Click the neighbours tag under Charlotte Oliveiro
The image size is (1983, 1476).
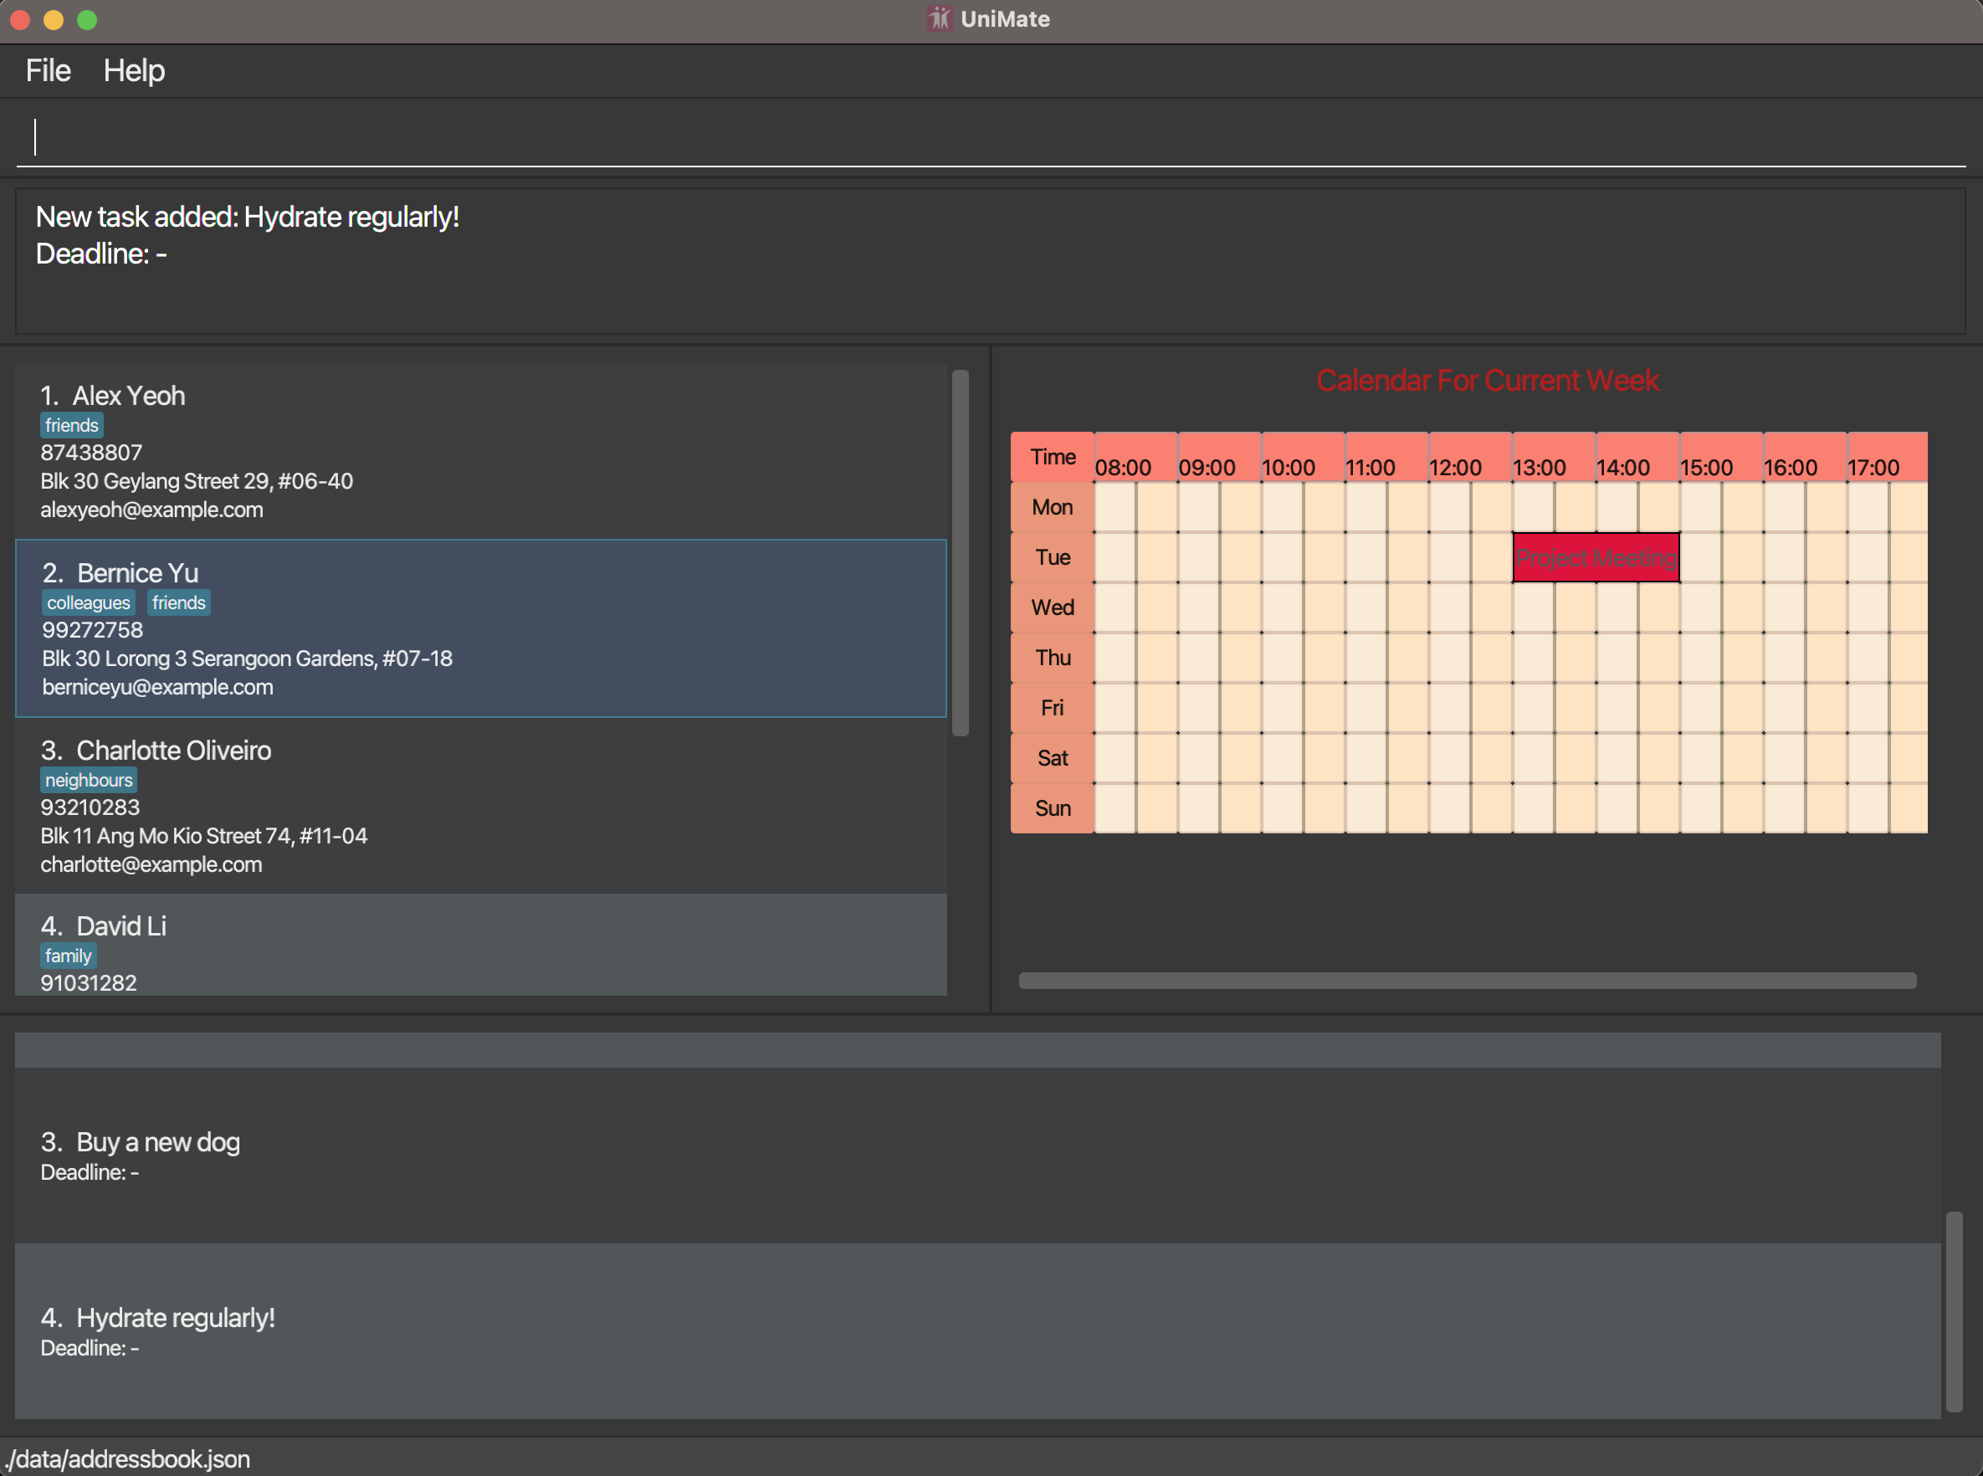coord(89,780)
